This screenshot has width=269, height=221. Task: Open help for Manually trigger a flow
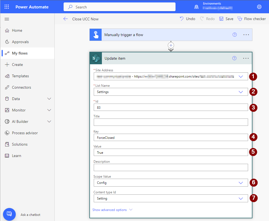[234, 35]
